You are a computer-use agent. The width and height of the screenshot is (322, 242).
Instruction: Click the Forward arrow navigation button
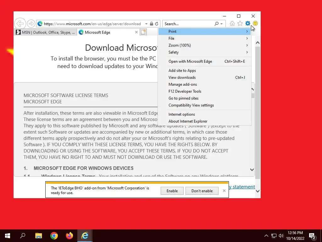31,24
